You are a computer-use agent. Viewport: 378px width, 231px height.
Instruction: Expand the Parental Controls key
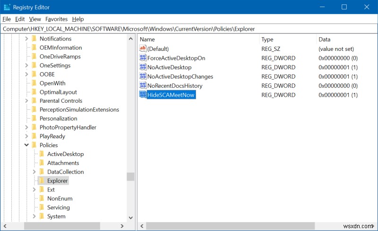(x=26, y=100)
